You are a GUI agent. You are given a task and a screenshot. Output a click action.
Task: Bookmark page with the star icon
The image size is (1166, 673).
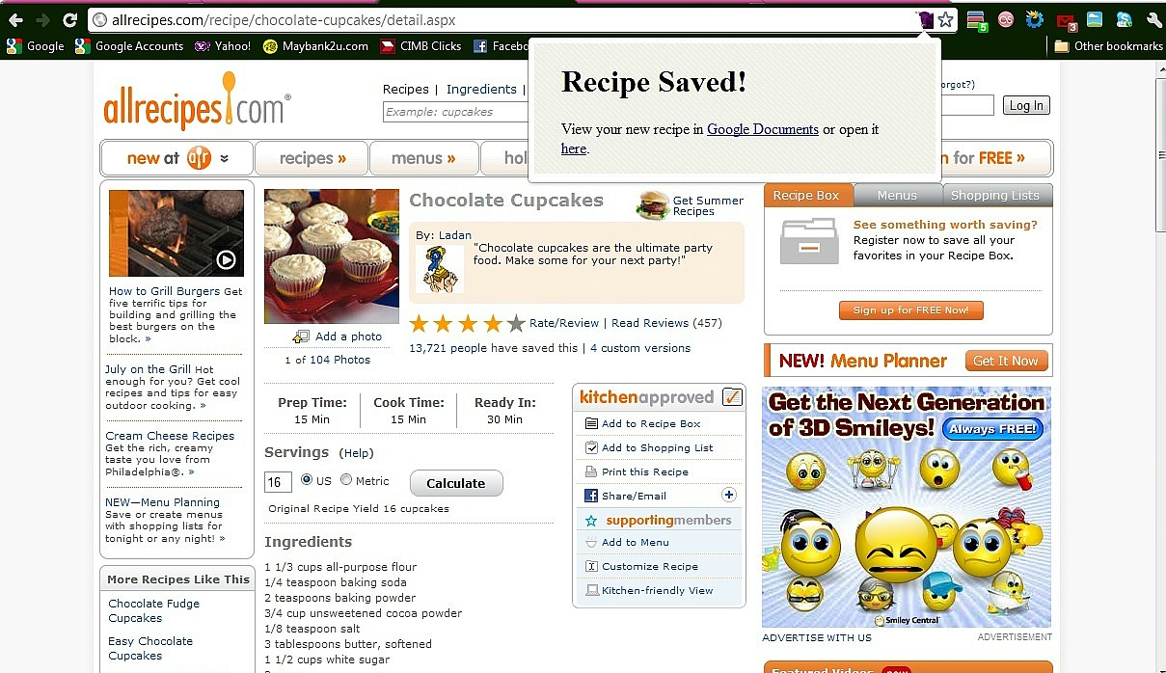946,19
